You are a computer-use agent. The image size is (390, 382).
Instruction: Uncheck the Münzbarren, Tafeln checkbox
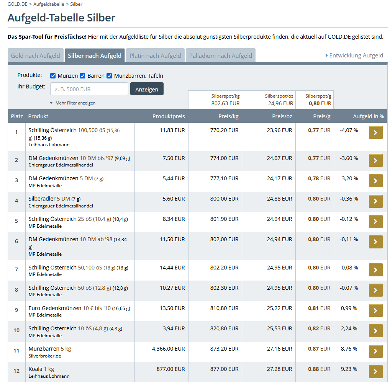tap(109, 76)
